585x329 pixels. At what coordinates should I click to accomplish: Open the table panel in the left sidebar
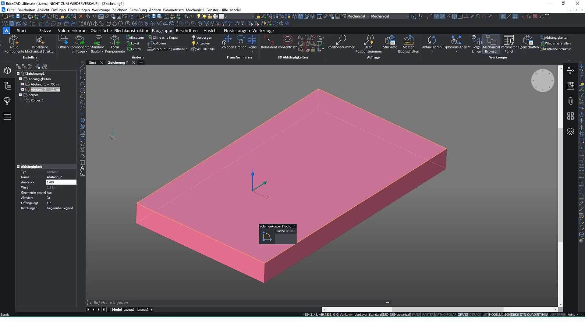click(7, 116)
